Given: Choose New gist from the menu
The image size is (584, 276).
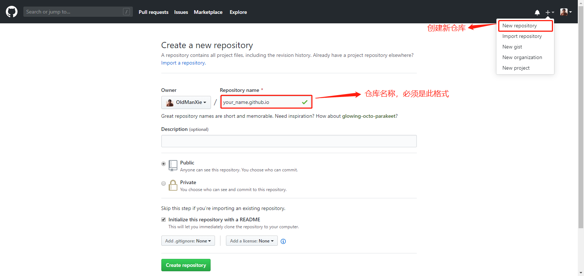Looking at the screenshot, I should [512, 47].
